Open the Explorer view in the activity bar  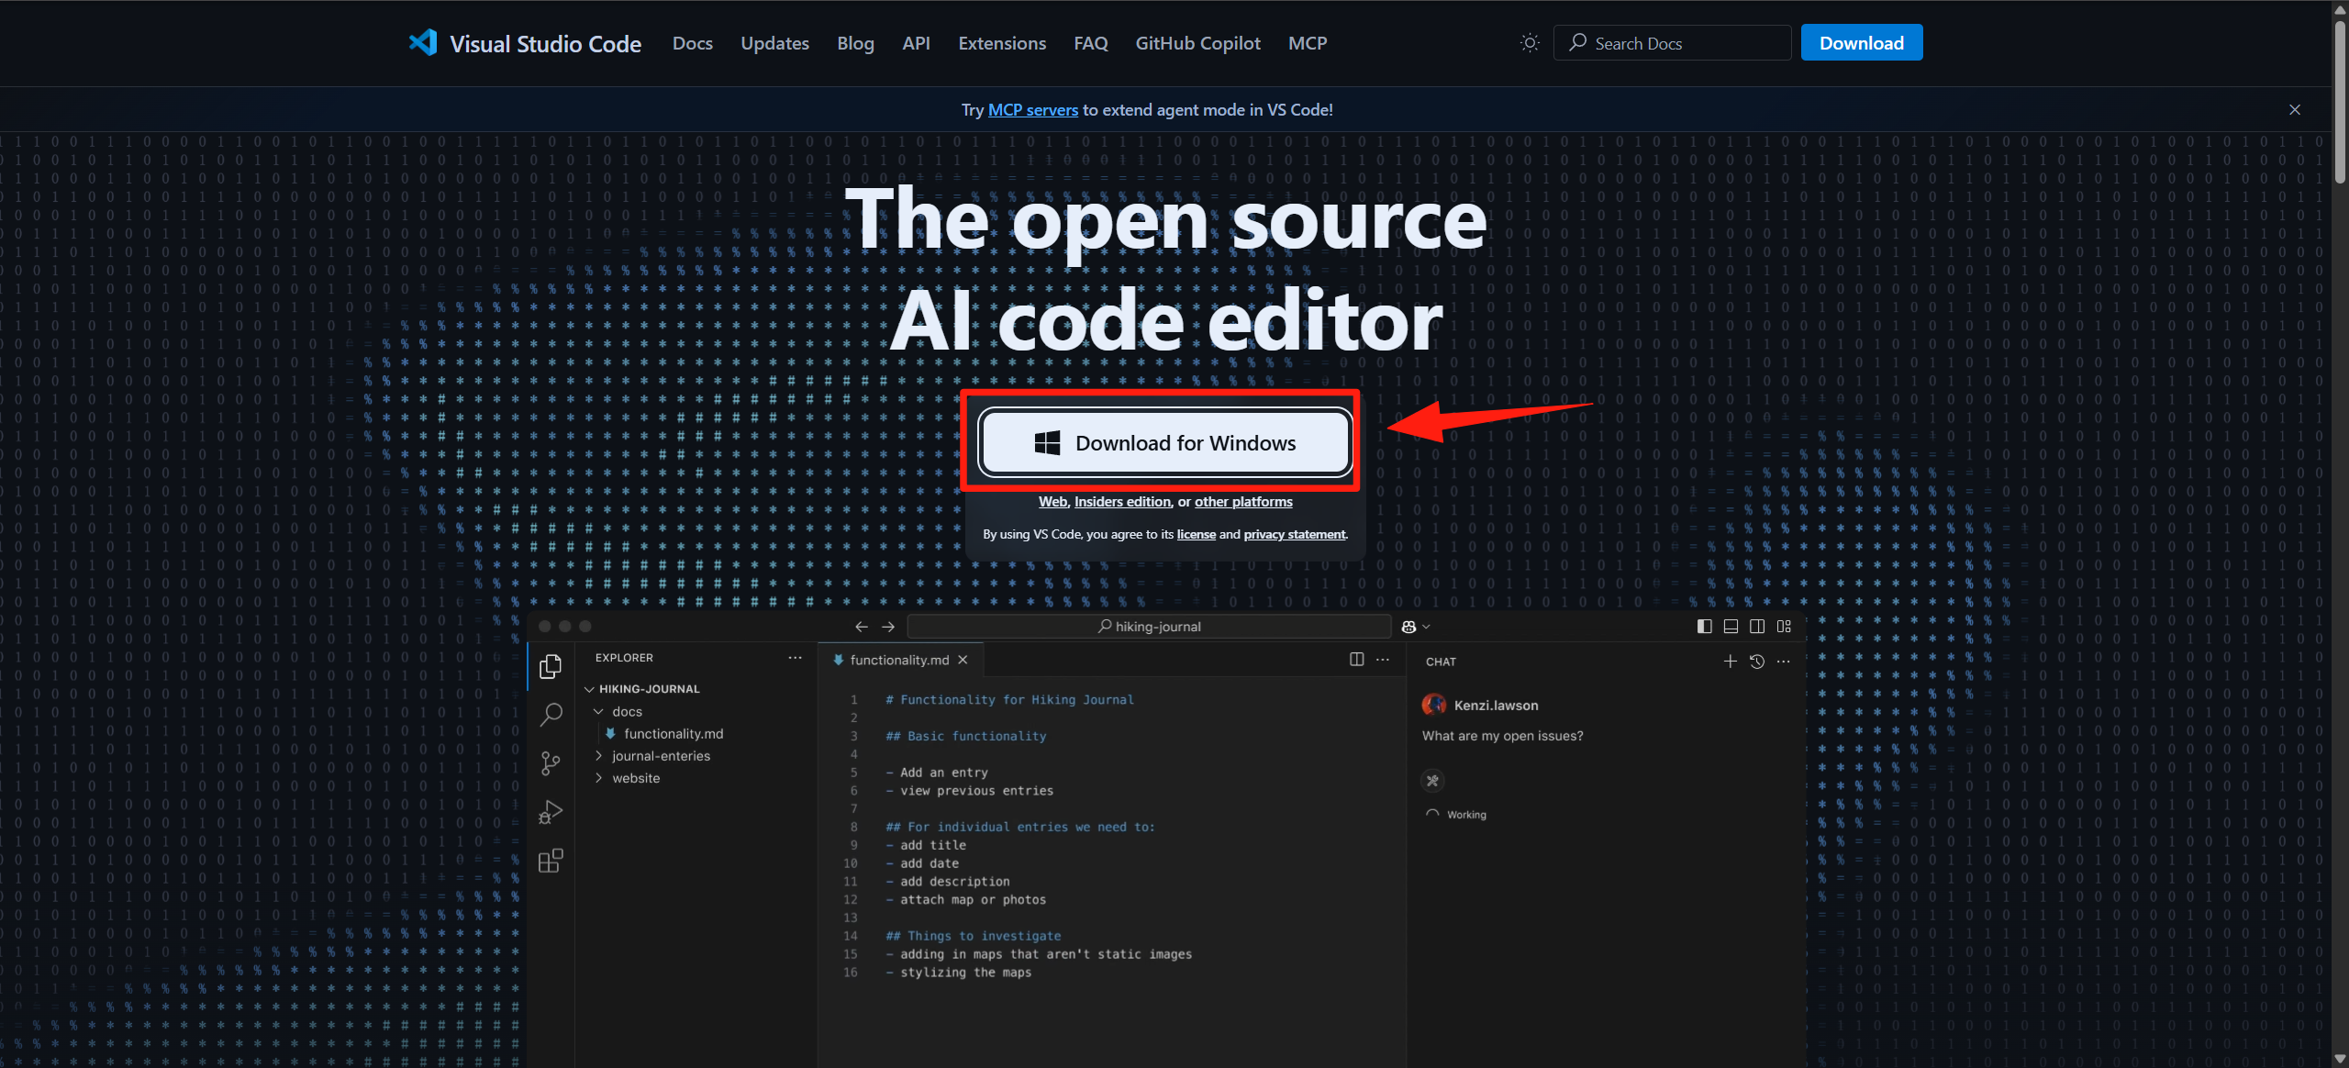[x=551, y=666]
